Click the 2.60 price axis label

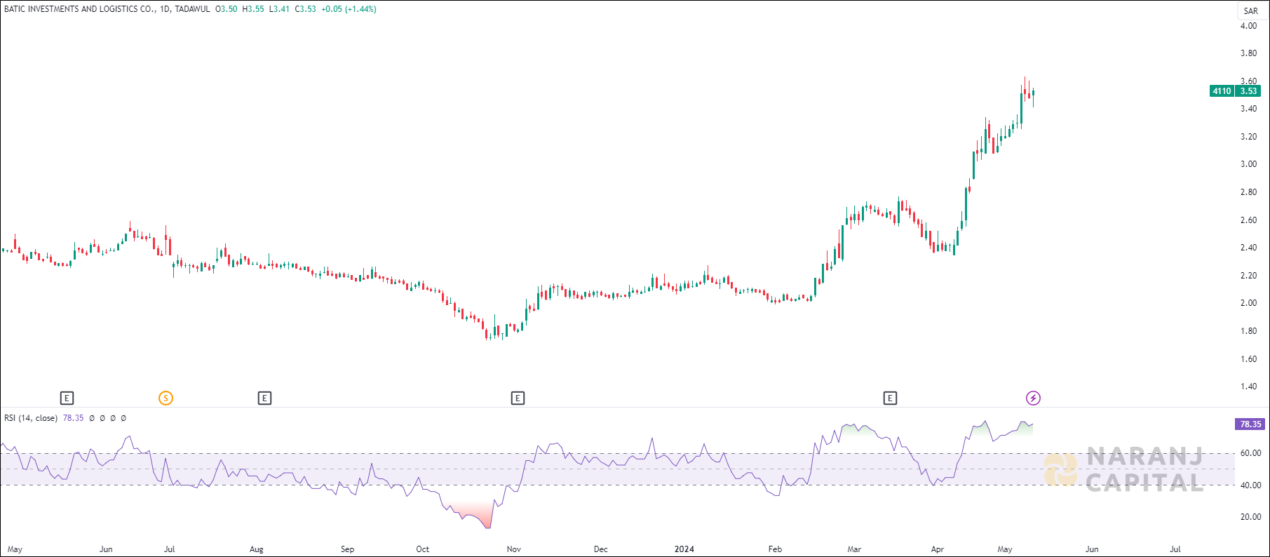1248,220
